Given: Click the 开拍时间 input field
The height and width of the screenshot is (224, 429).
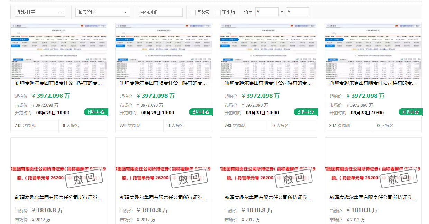Looking at the screenshot, I should (x=161, y=12).
